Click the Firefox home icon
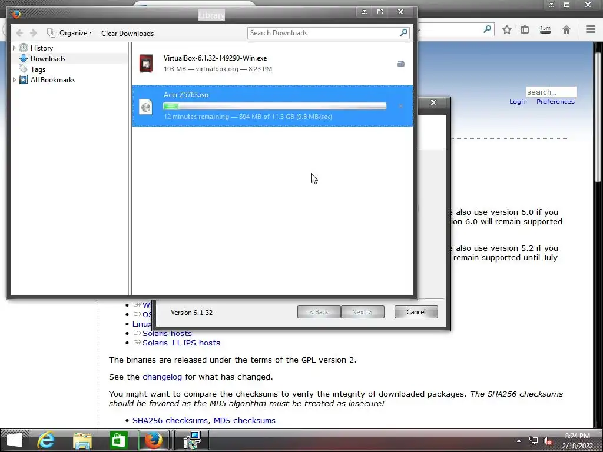 [566, 29]
